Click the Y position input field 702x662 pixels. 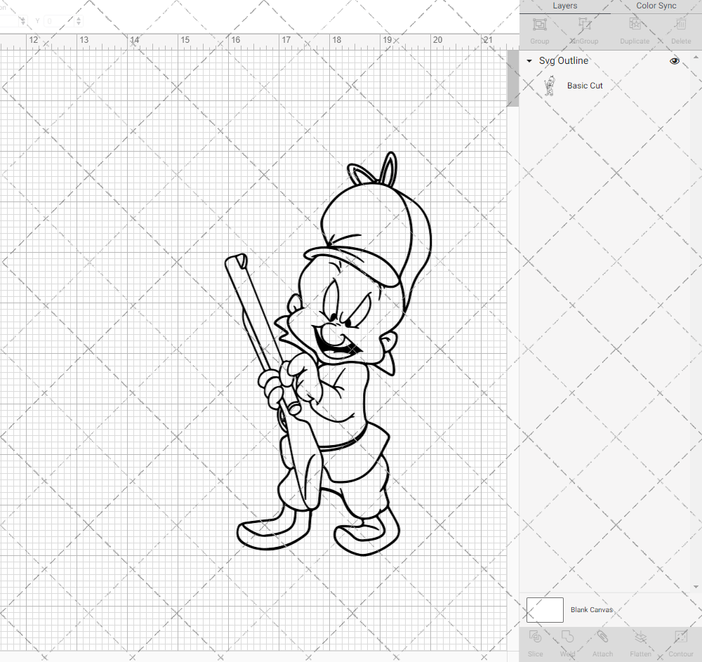point(59,20)
